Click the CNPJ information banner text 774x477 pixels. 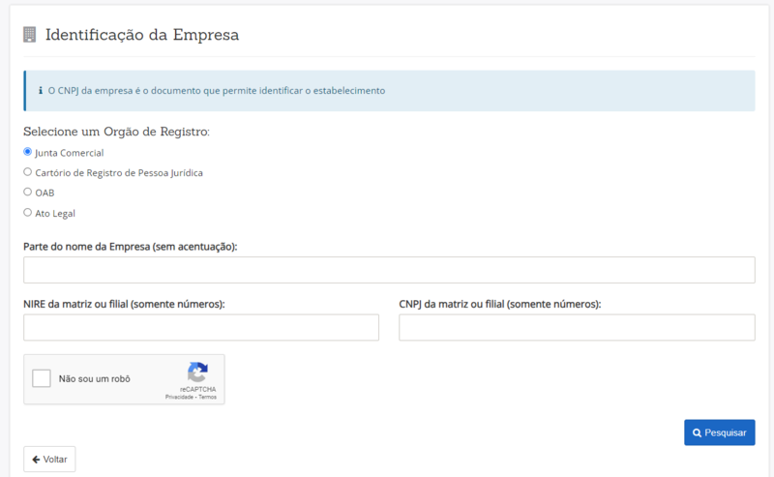(x=217, y=91)
